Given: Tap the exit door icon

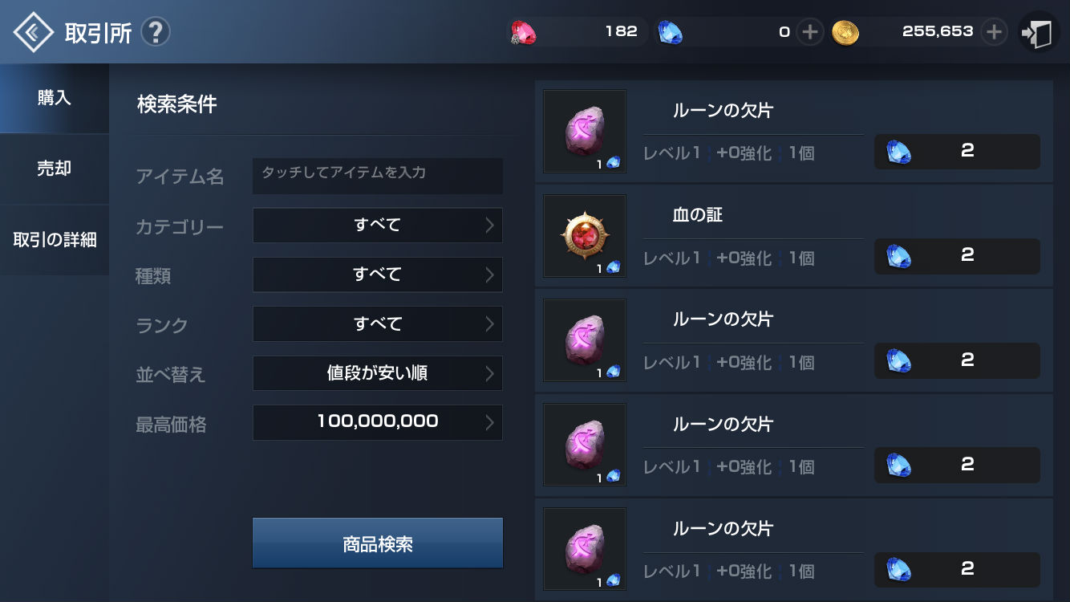Looking at the screenshot, I should click(x=1039, y=33).
